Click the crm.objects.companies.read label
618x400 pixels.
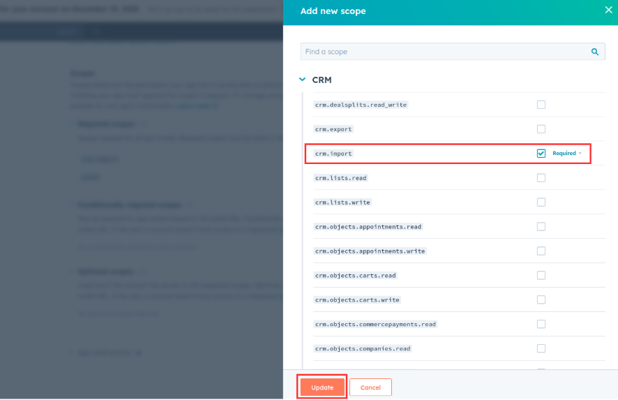pyautogui.click(x=363, y=349)
